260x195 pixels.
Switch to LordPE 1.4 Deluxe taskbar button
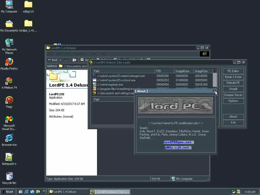pos(68,192)
